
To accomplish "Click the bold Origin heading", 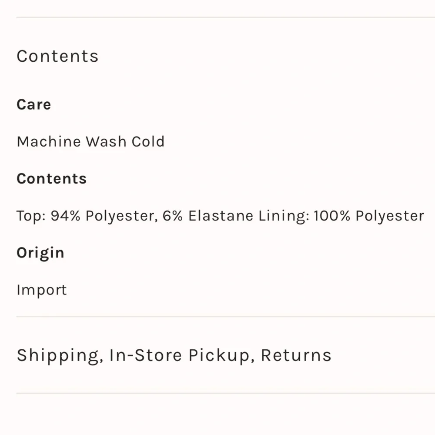I will coord(40,253).
